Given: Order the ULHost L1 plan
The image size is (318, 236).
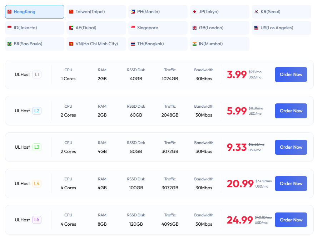Looking at the screenshot, I should coord(291,75).
